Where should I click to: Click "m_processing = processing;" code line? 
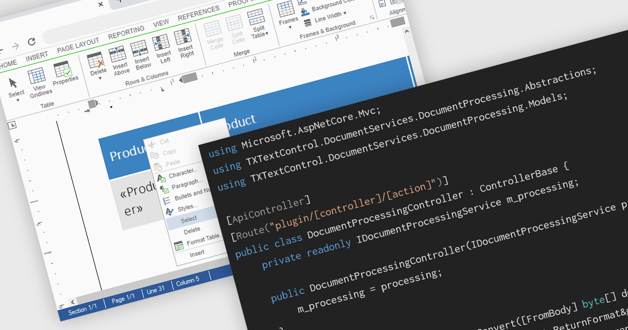[369, 292]
